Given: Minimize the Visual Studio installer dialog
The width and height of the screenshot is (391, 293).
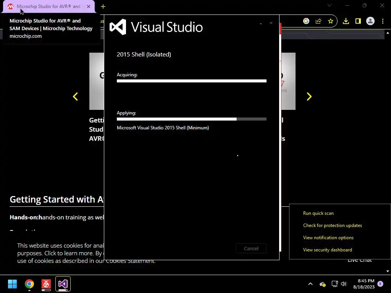Looking at the screenshot, I should click(x=261, y=23).
